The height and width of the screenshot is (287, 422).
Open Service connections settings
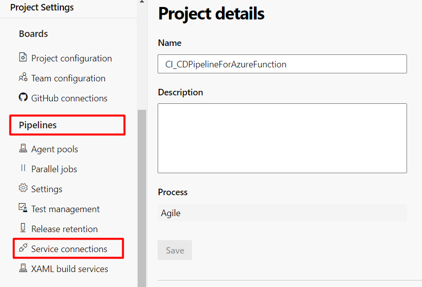pyautogui.click(x=69, y=249)
